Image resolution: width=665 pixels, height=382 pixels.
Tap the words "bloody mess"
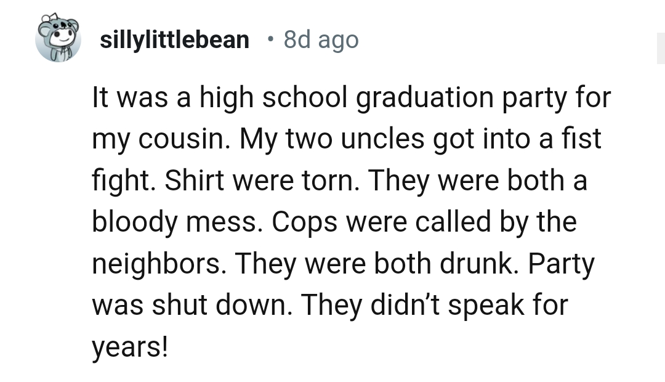click(x=172, y=222)
